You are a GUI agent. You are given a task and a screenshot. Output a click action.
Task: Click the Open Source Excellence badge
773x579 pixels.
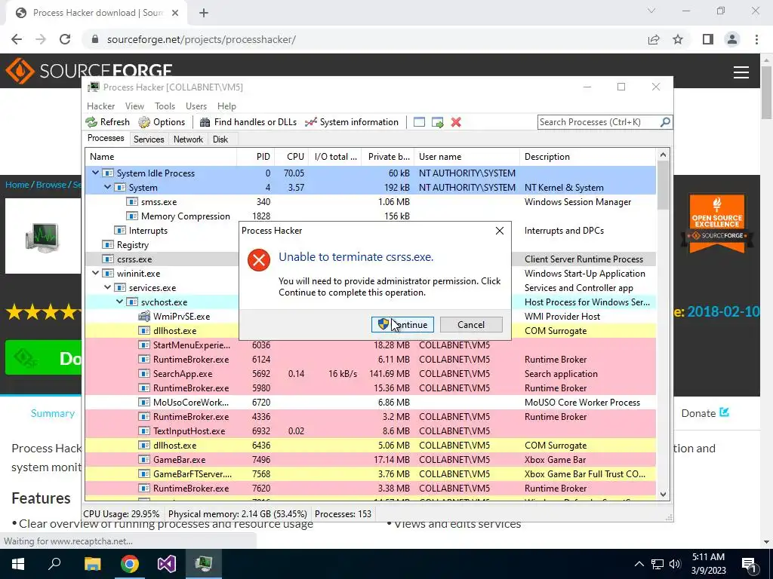(717, 225)
